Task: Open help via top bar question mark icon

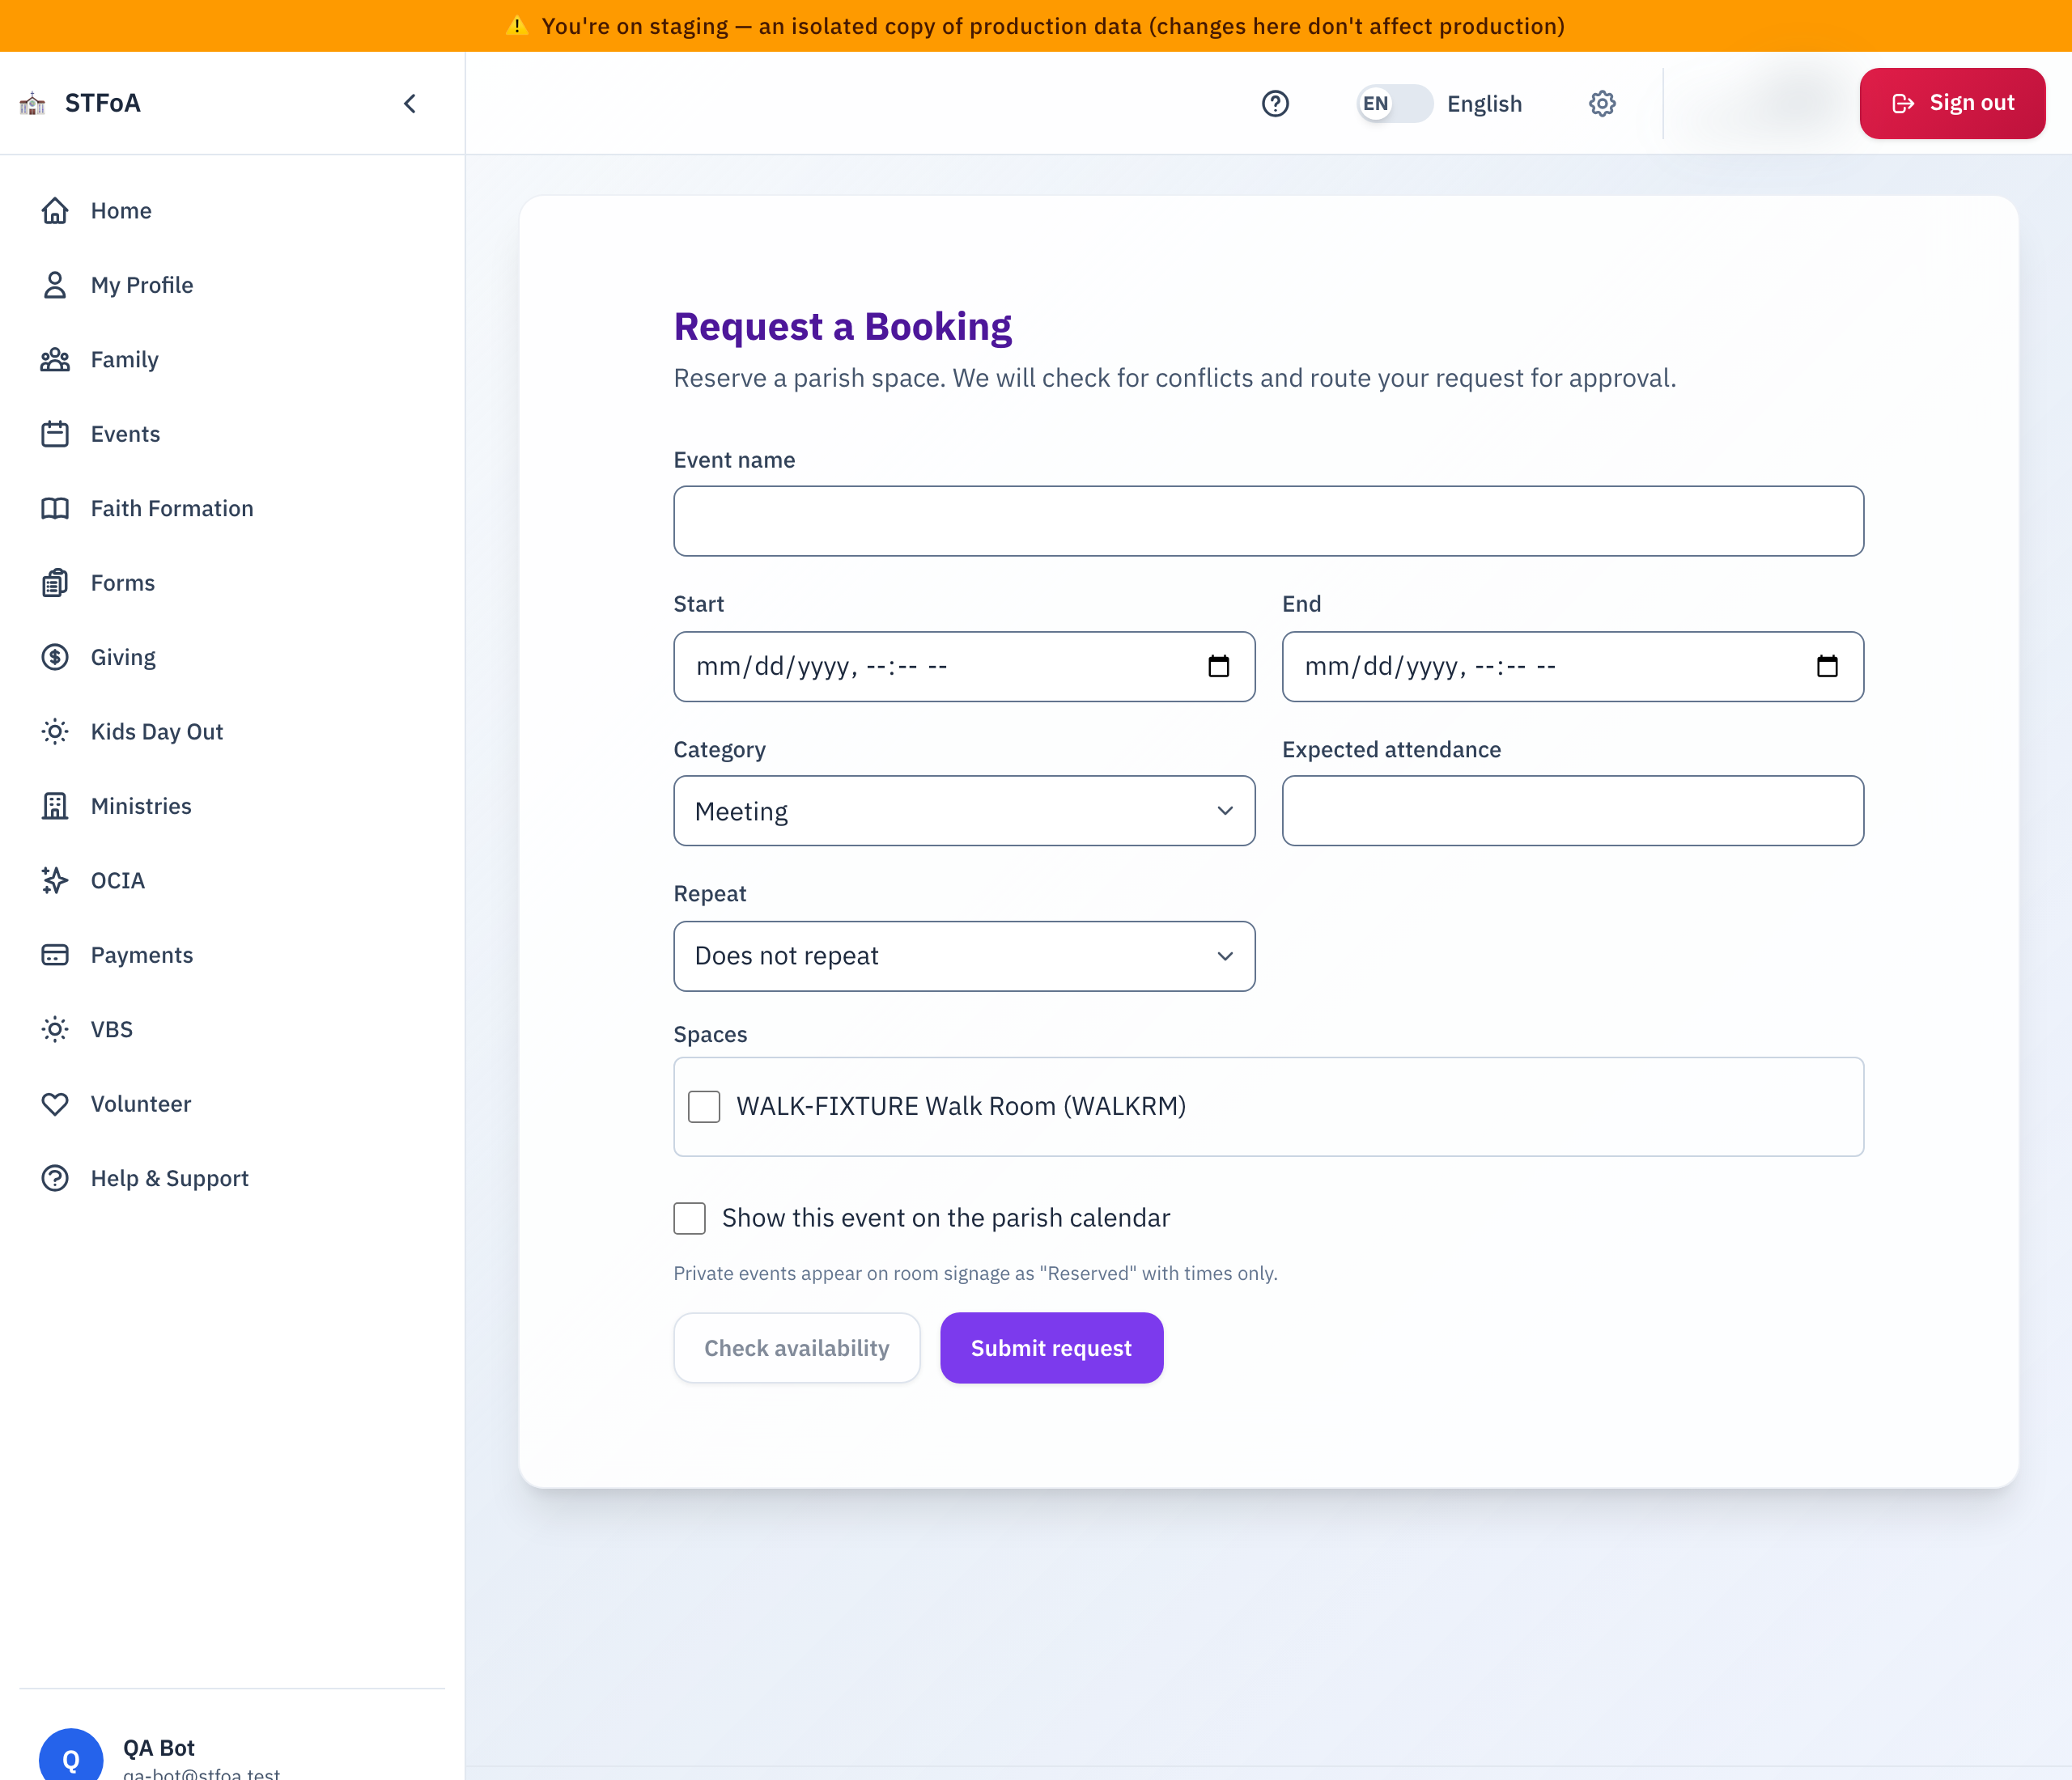Action: 1275,104
